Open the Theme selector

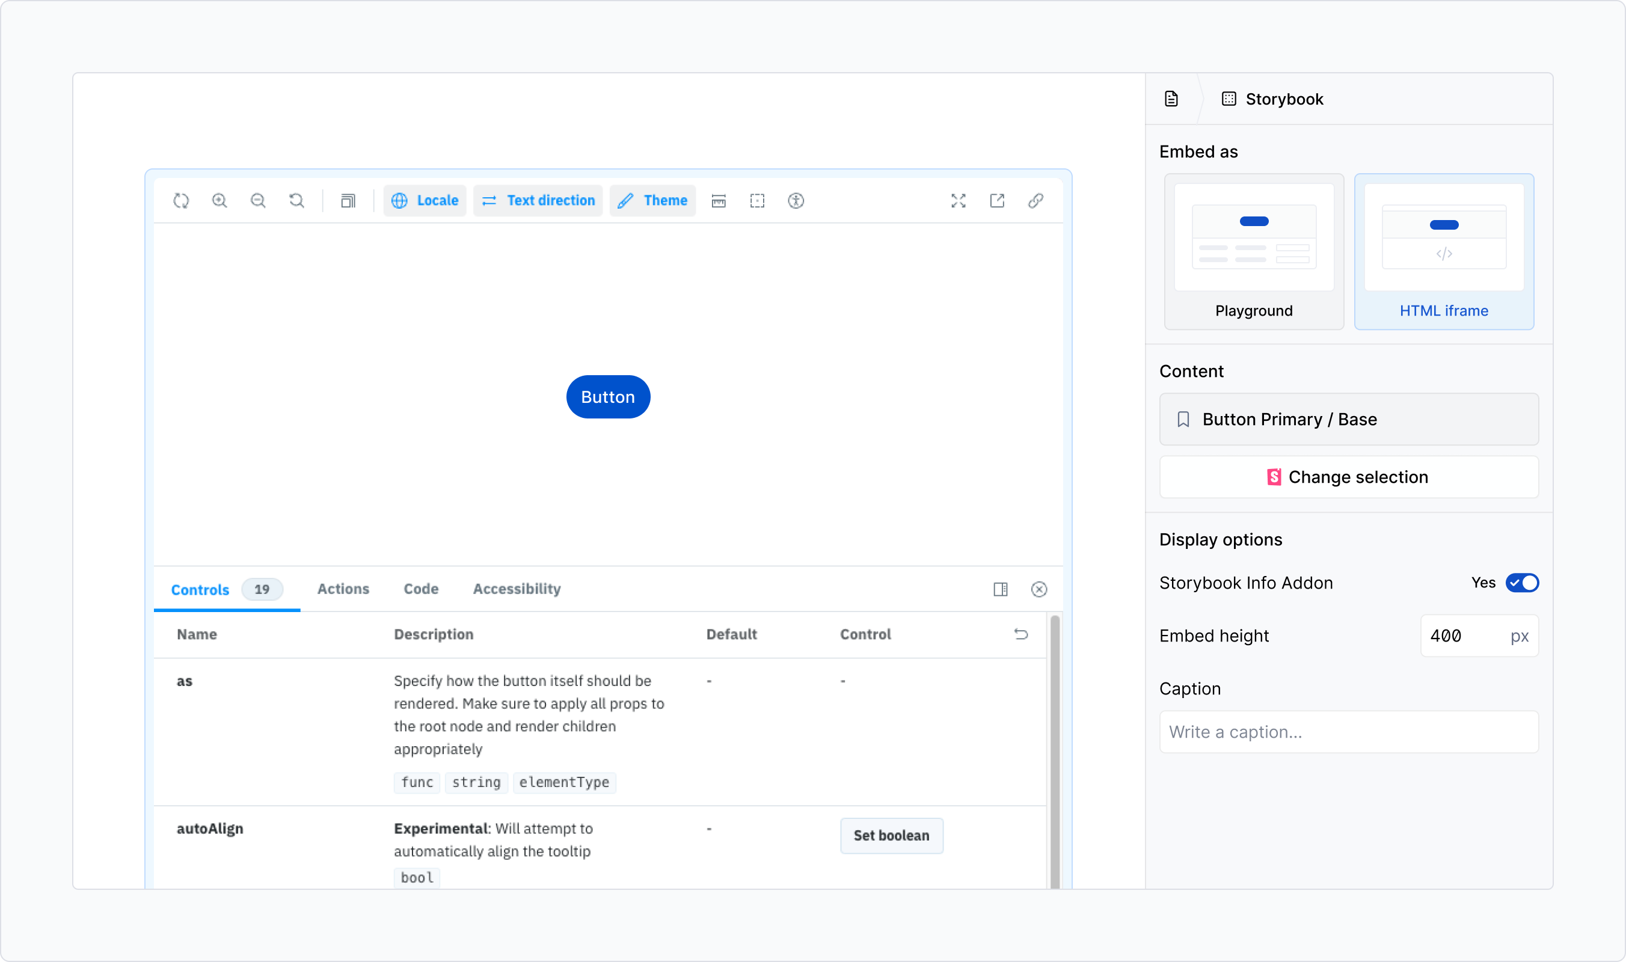tap(653, 201)
